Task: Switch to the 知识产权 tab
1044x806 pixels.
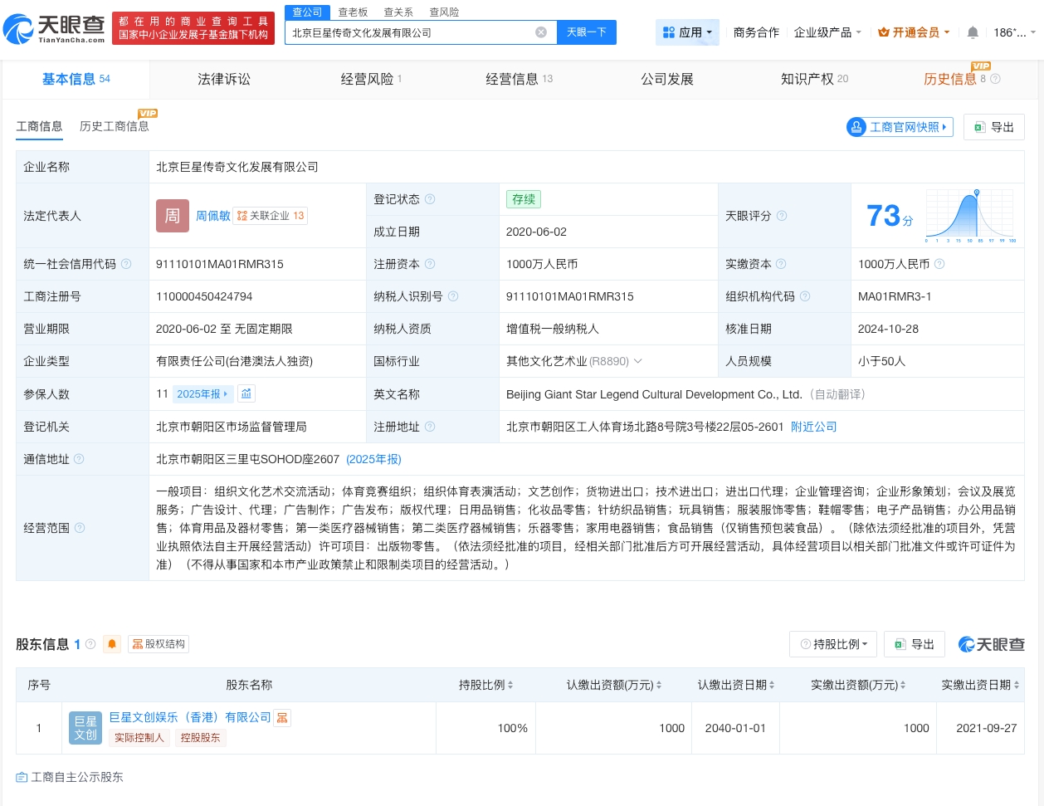Action: pos(814,79)
